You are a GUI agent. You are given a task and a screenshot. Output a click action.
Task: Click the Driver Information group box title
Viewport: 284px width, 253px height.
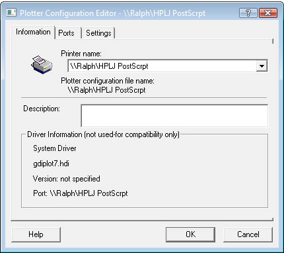point(103,134)
